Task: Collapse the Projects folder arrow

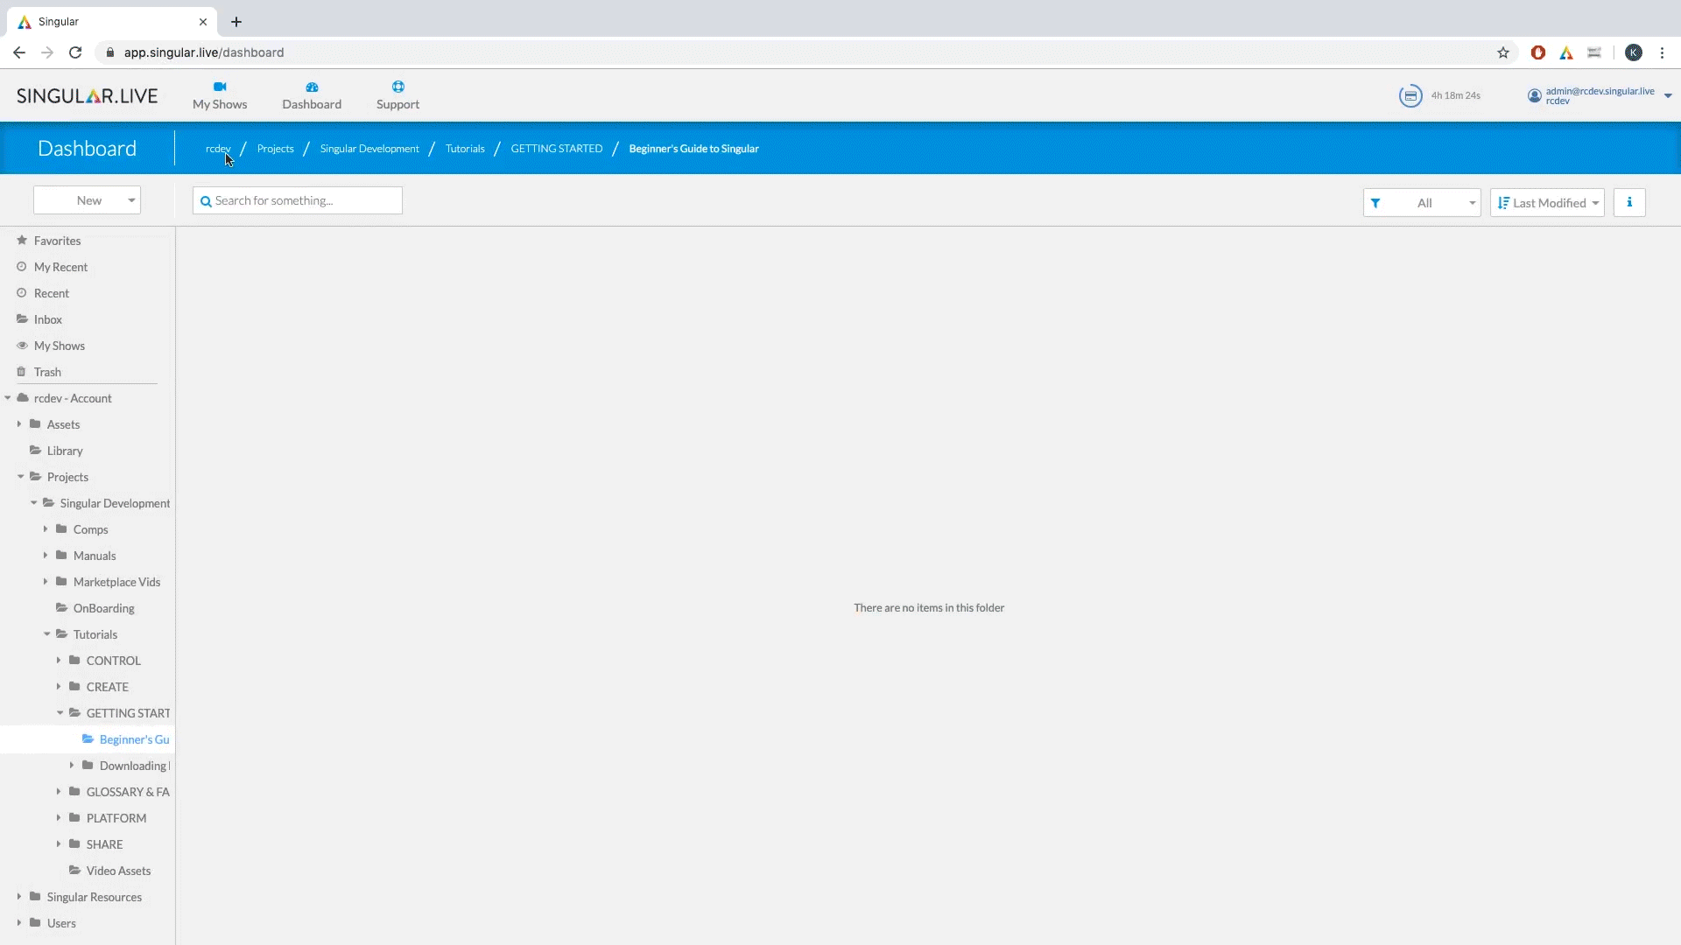Action: click(x=20, y=477)
